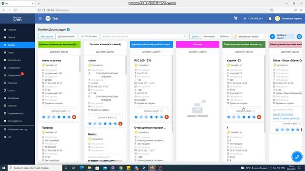Select the Мои сделки filter tab
The width and height of the screenshot is (305, 171).
(47, 36)
